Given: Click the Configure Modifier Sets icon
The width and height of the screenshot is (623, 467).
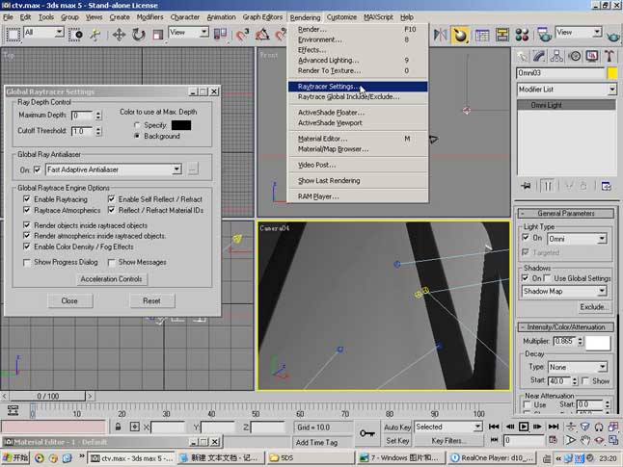Looking at the screenshot, I should (x=606, y=186).
